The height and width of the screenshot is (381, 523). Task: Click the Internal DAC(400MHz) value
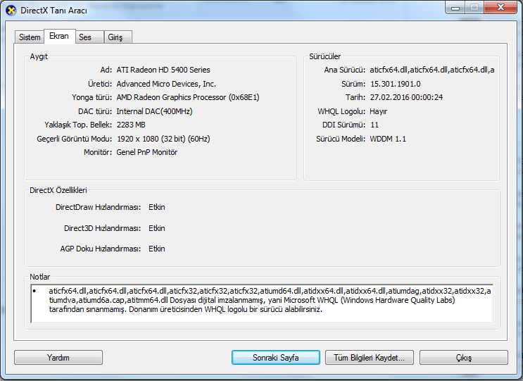click(x=154, y=111)
